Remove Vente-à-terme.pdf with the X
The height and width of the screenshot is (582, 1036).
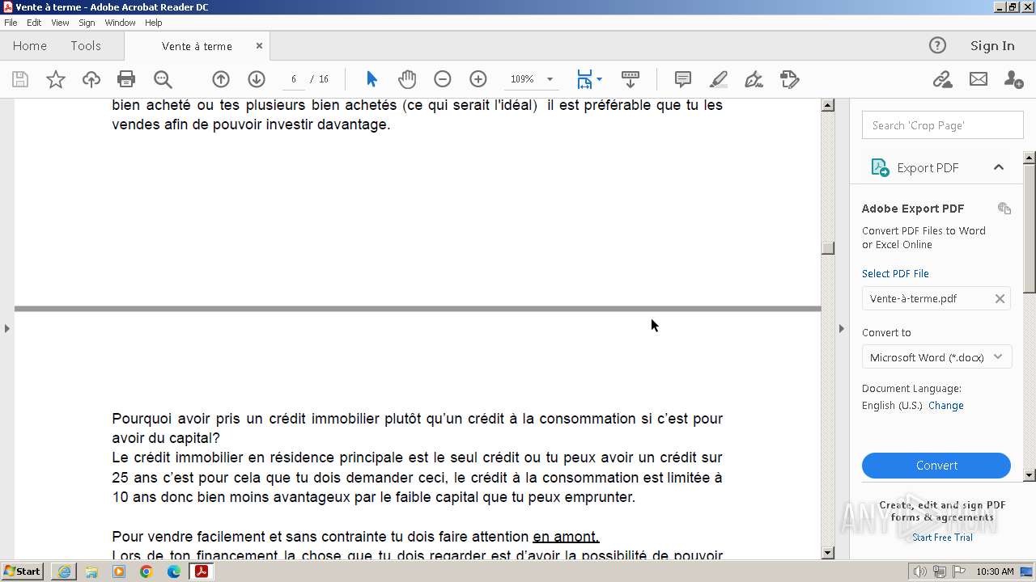(1000, 298)
